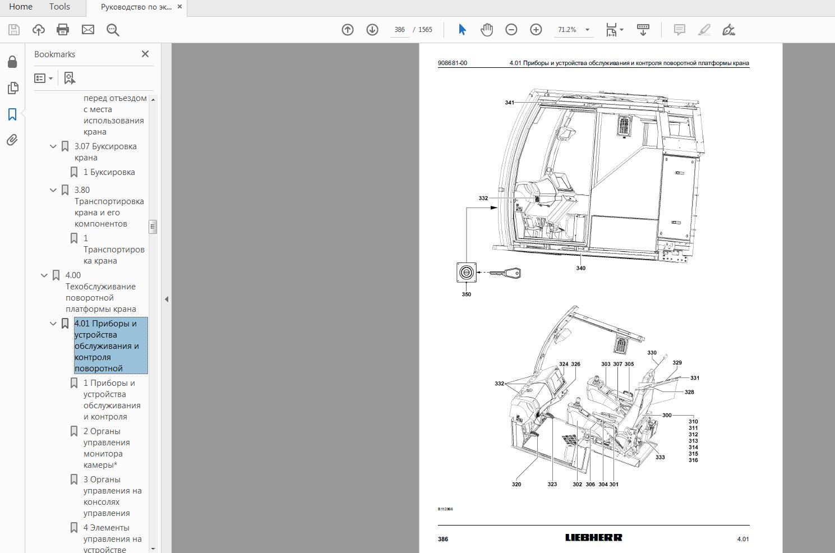Viewport: 835px width, 553px height.
Task: Click the find current bookmark icon
Action: 70,79
